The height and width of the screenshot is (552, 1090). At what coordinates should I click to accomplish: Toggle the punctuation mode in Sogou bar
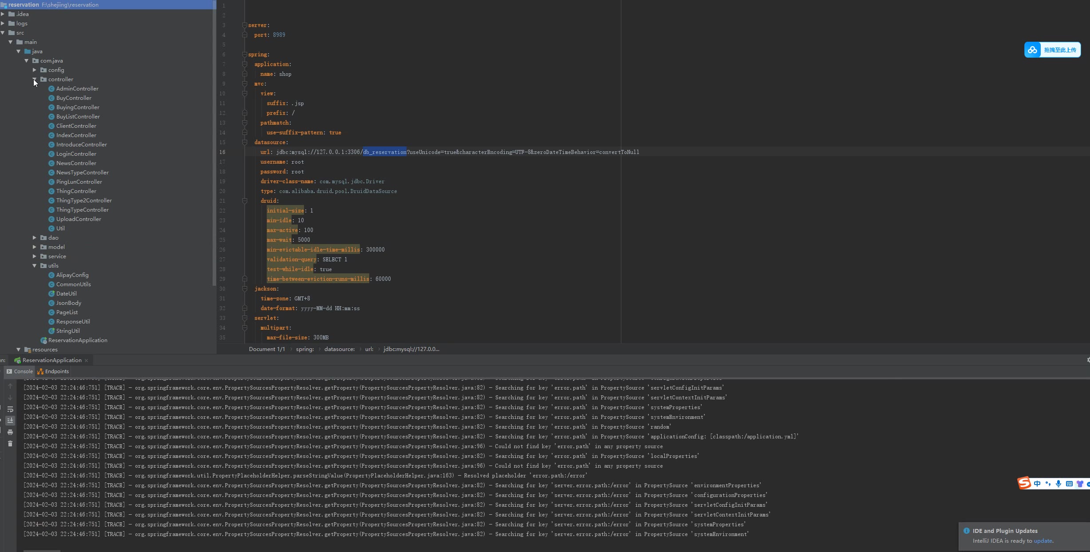point(1048,484)
